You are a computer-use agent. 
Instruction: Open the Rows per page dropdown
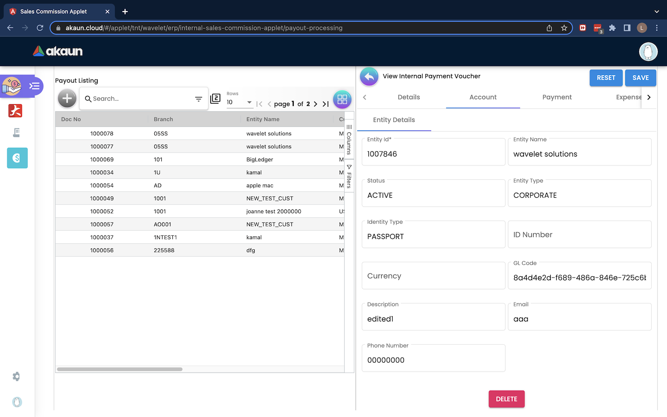point(239,102)
